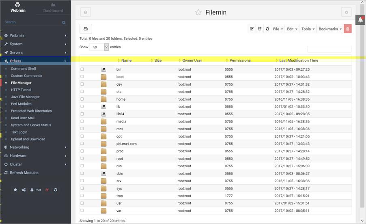366x224 pixels.
Task: Expand the Webmin sidebar category
Action: (x=35, y=35)
